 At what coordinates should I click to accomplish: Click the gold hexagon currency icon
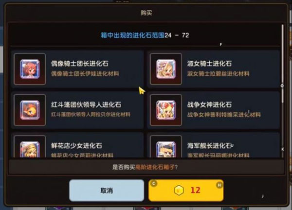tap(179, 190)
